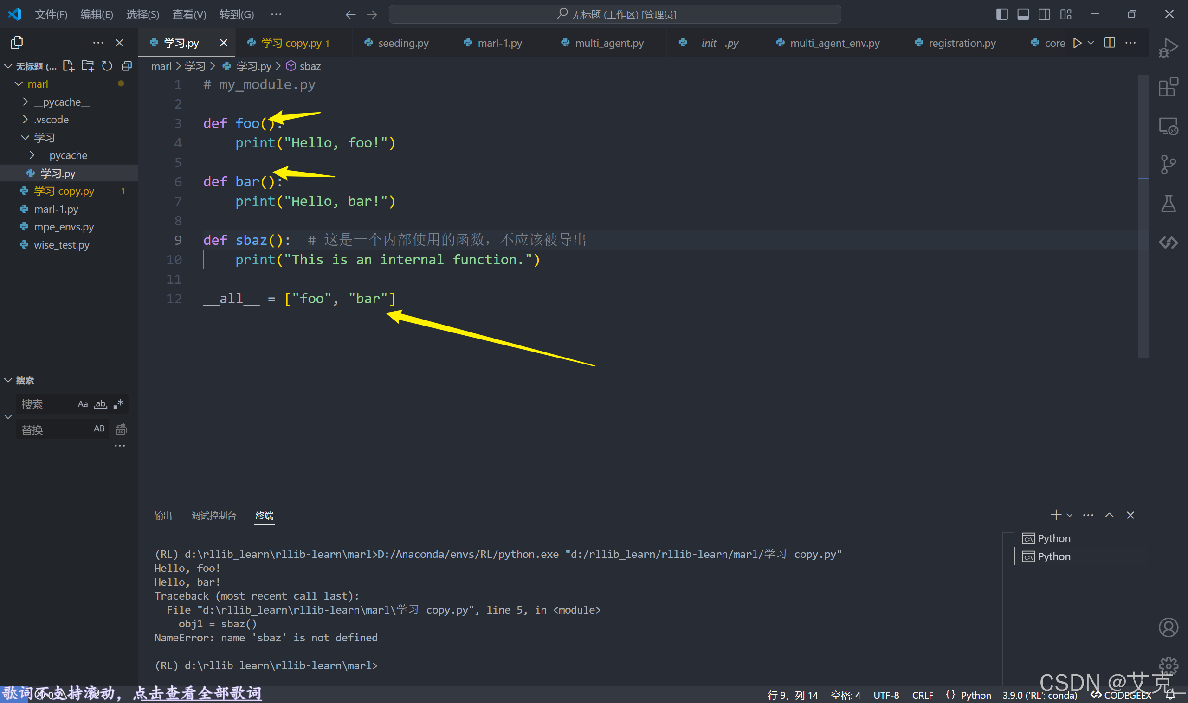
Task: Open the 编辑(E) menu
Action: click(x=96, y=14)
